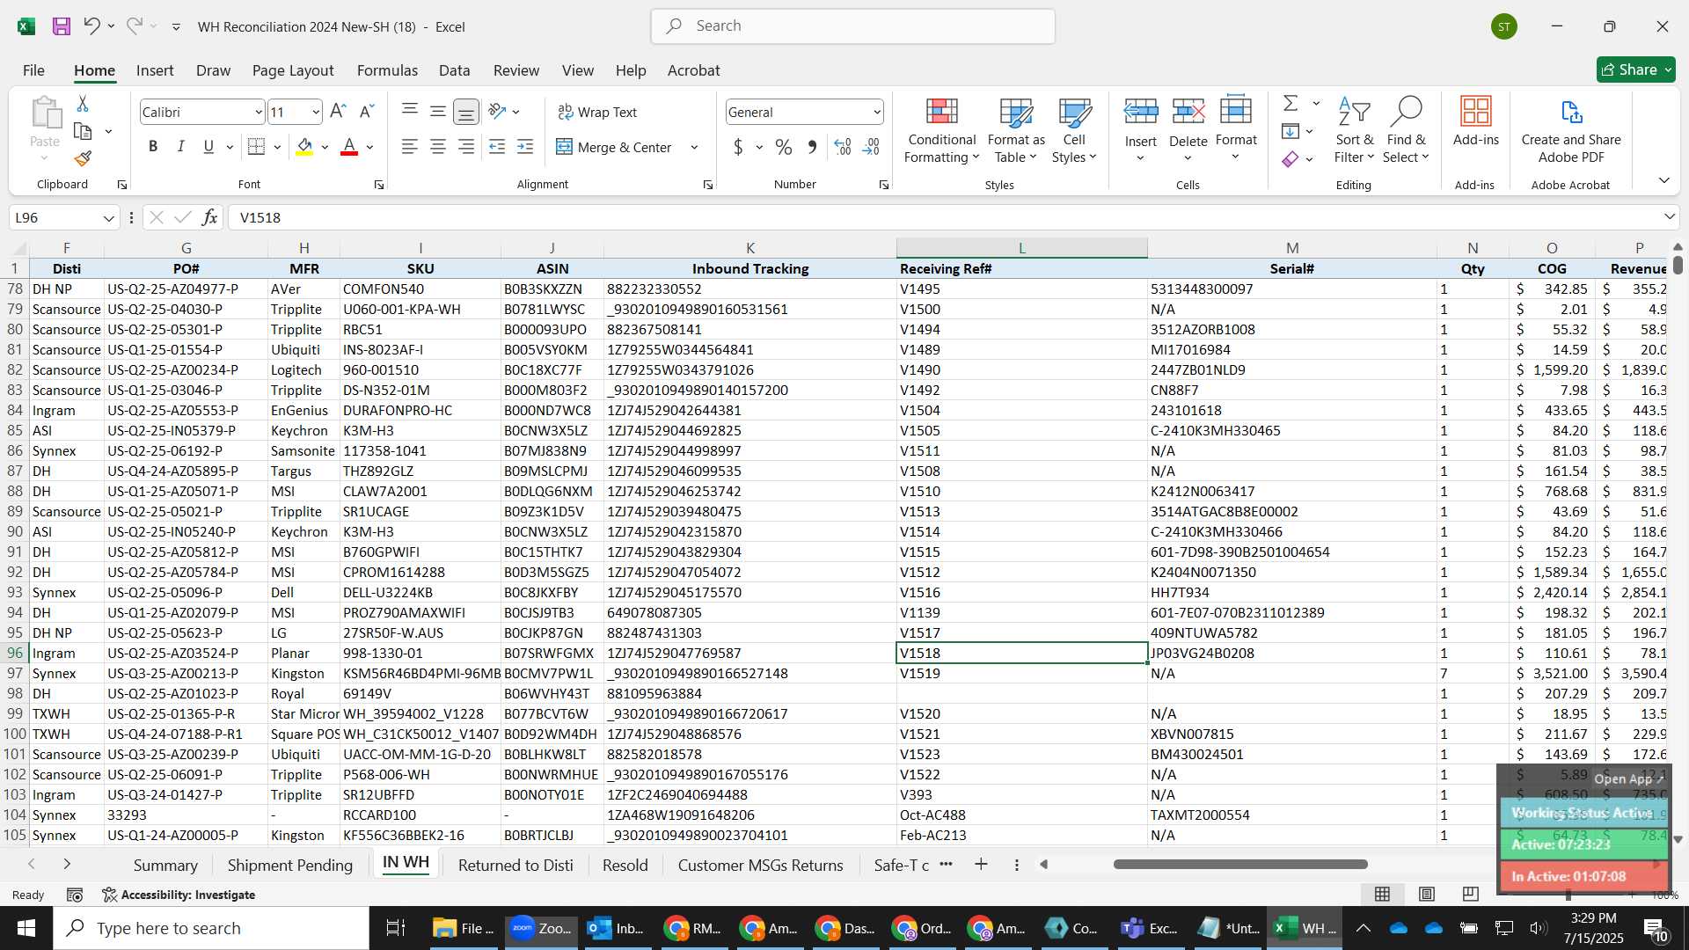Toggle Merge & Center

[614, 147]
